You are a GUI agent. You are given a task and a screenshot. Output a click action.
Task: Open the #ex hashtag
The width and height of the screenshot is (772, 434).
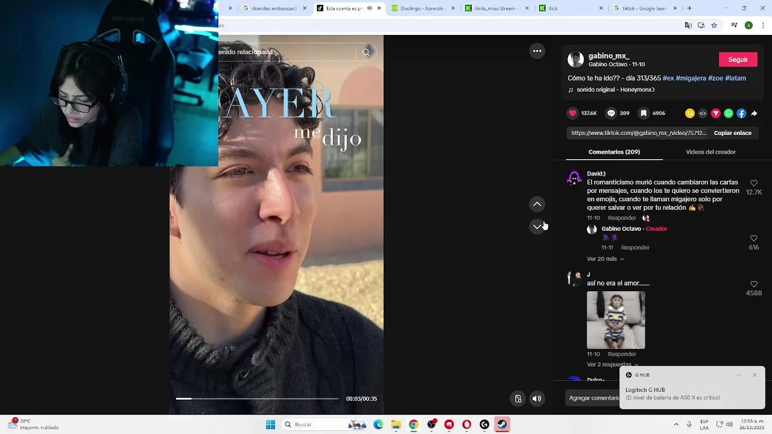point(668,78)
